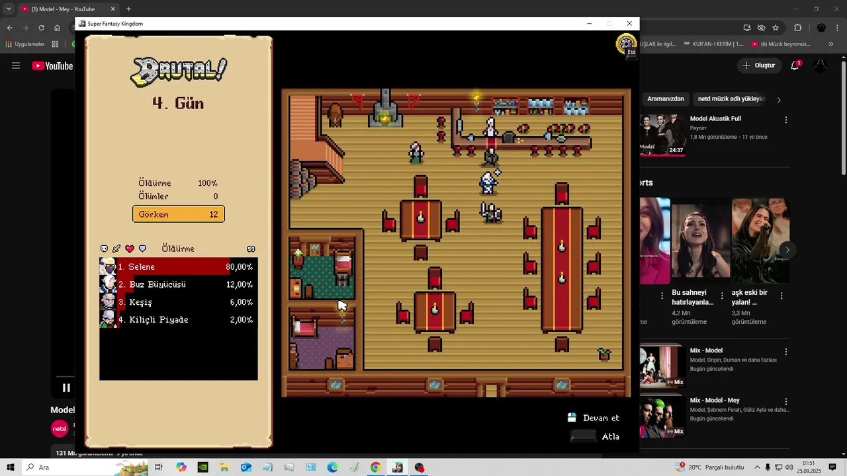Viewport: 847px width, 476px height.
Task: Select the red heart stat icon
Action: coord(130,249)
